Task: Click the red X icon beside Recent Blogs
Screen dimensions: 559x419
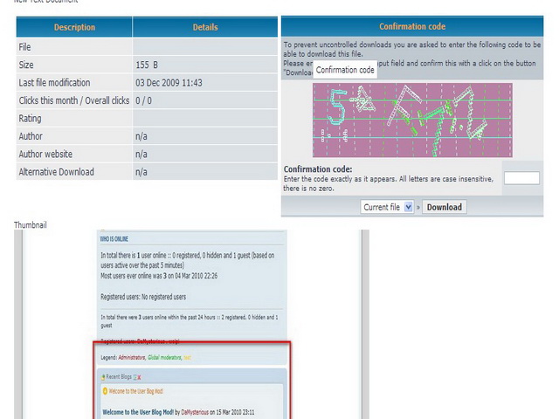Action: point(140,376)
